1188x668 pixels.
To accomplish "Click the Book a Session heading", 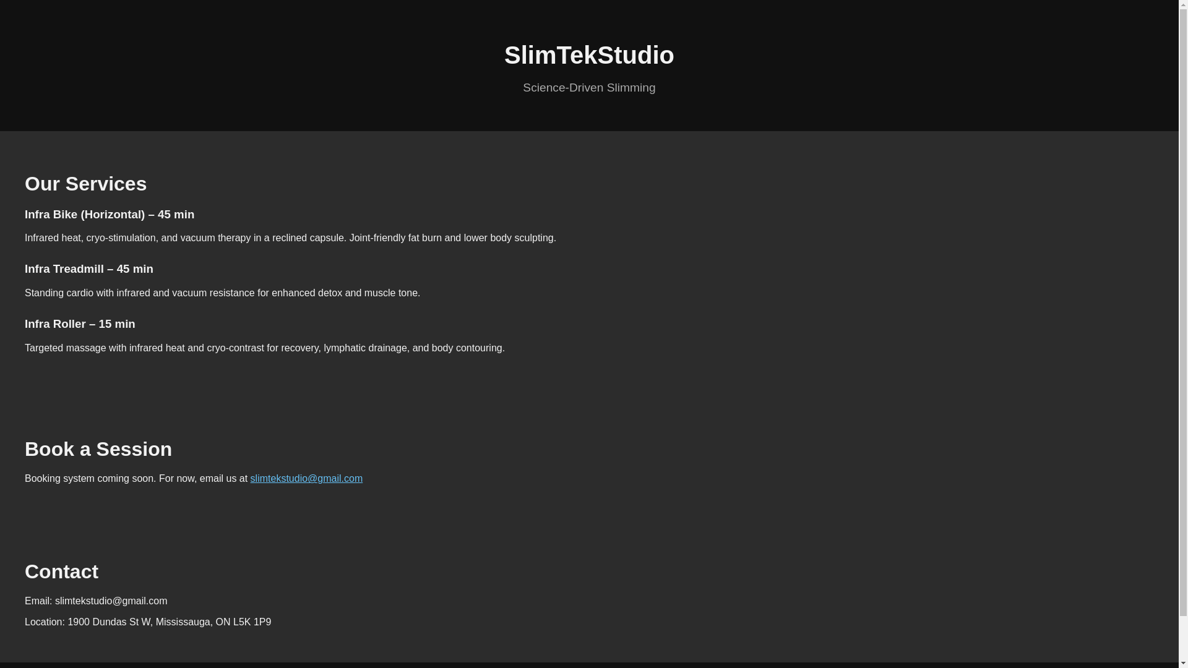I will pyautogui.click(x=98, y=449).
